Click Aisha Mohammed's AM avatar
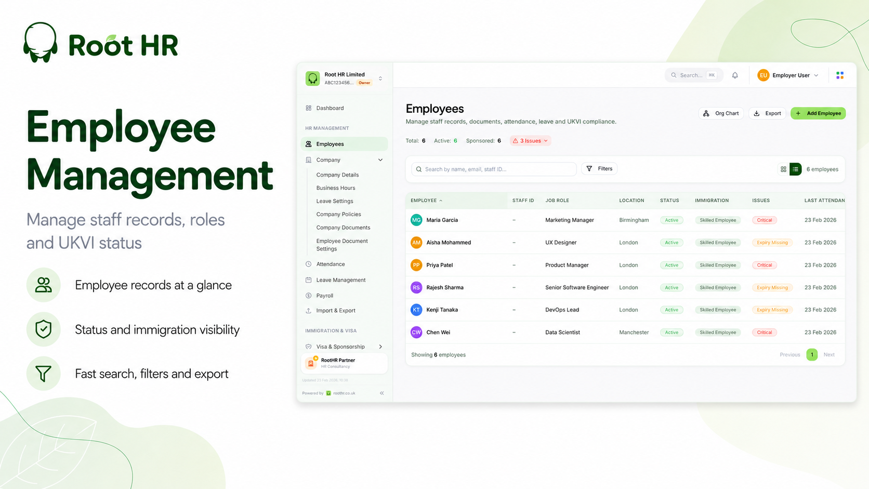869x489 pixels. [416, 242]
